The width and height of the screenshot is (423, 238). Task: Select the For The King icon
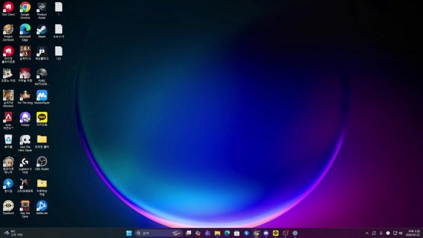coord(25,95)
